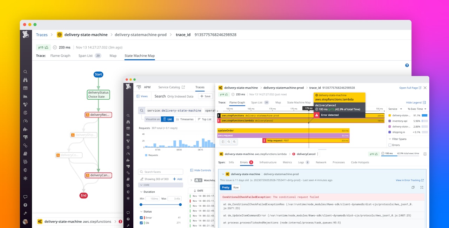Open the help question mark icon above the map
The image size is (449, 228).
pyautogui.click(x=407, y=65)
